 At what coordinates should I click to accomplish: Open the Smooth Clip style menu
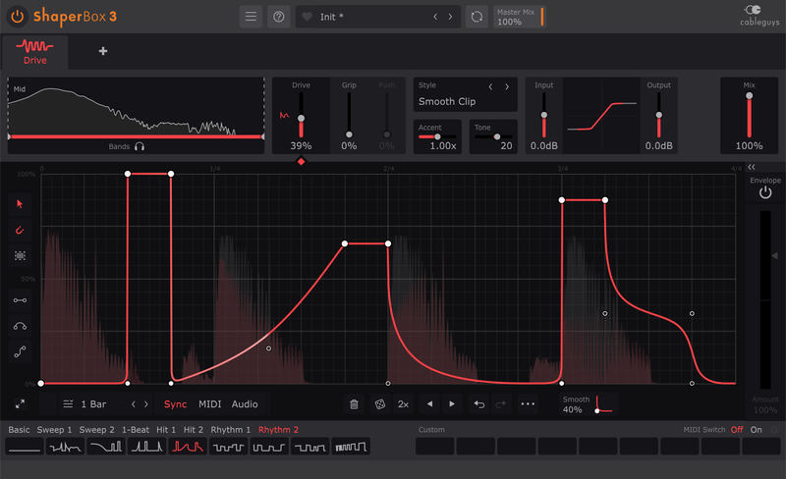click(x=447, y=102)
